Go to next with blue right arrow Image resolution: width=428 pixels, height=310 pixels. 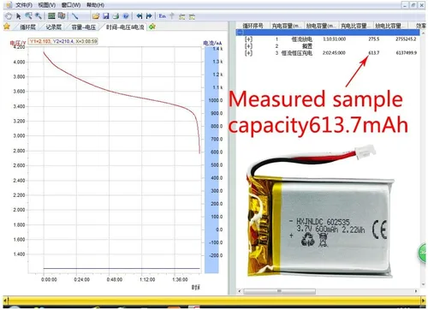click(149, 16)
